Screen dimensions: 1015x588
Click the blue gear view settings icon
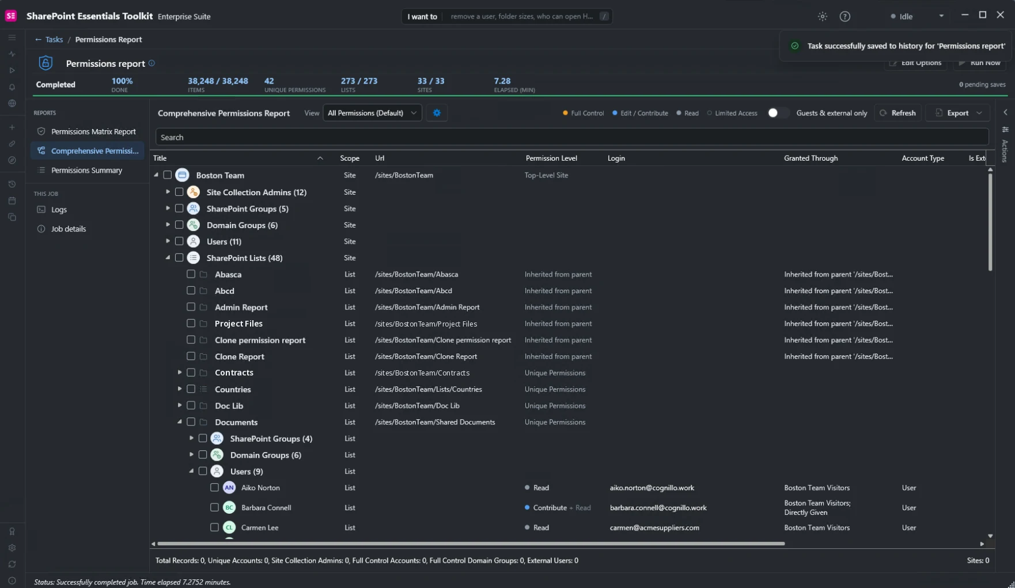click(x=437, y=113)
